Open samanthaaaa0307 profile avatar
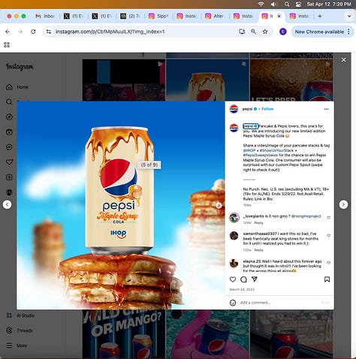This screenshot has width=356, height=359. (x=234, y=236)
